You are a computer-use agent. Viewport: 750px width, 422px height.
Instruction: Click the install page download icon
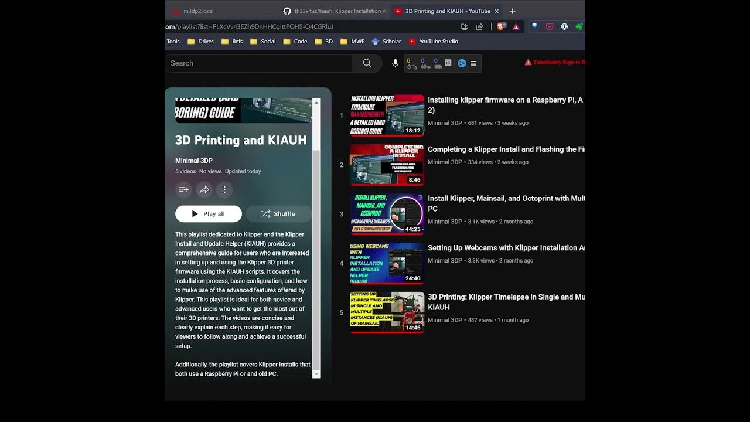coord(465,26)
